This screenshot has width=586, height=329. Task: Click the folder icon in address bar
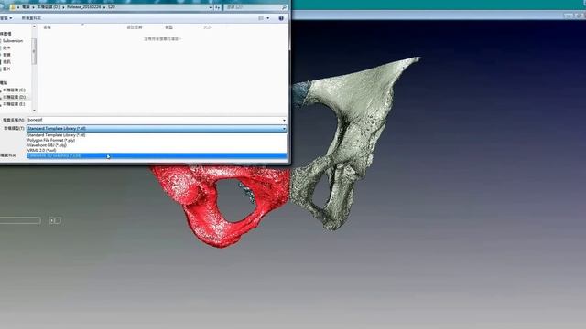(x=12, y=7)
